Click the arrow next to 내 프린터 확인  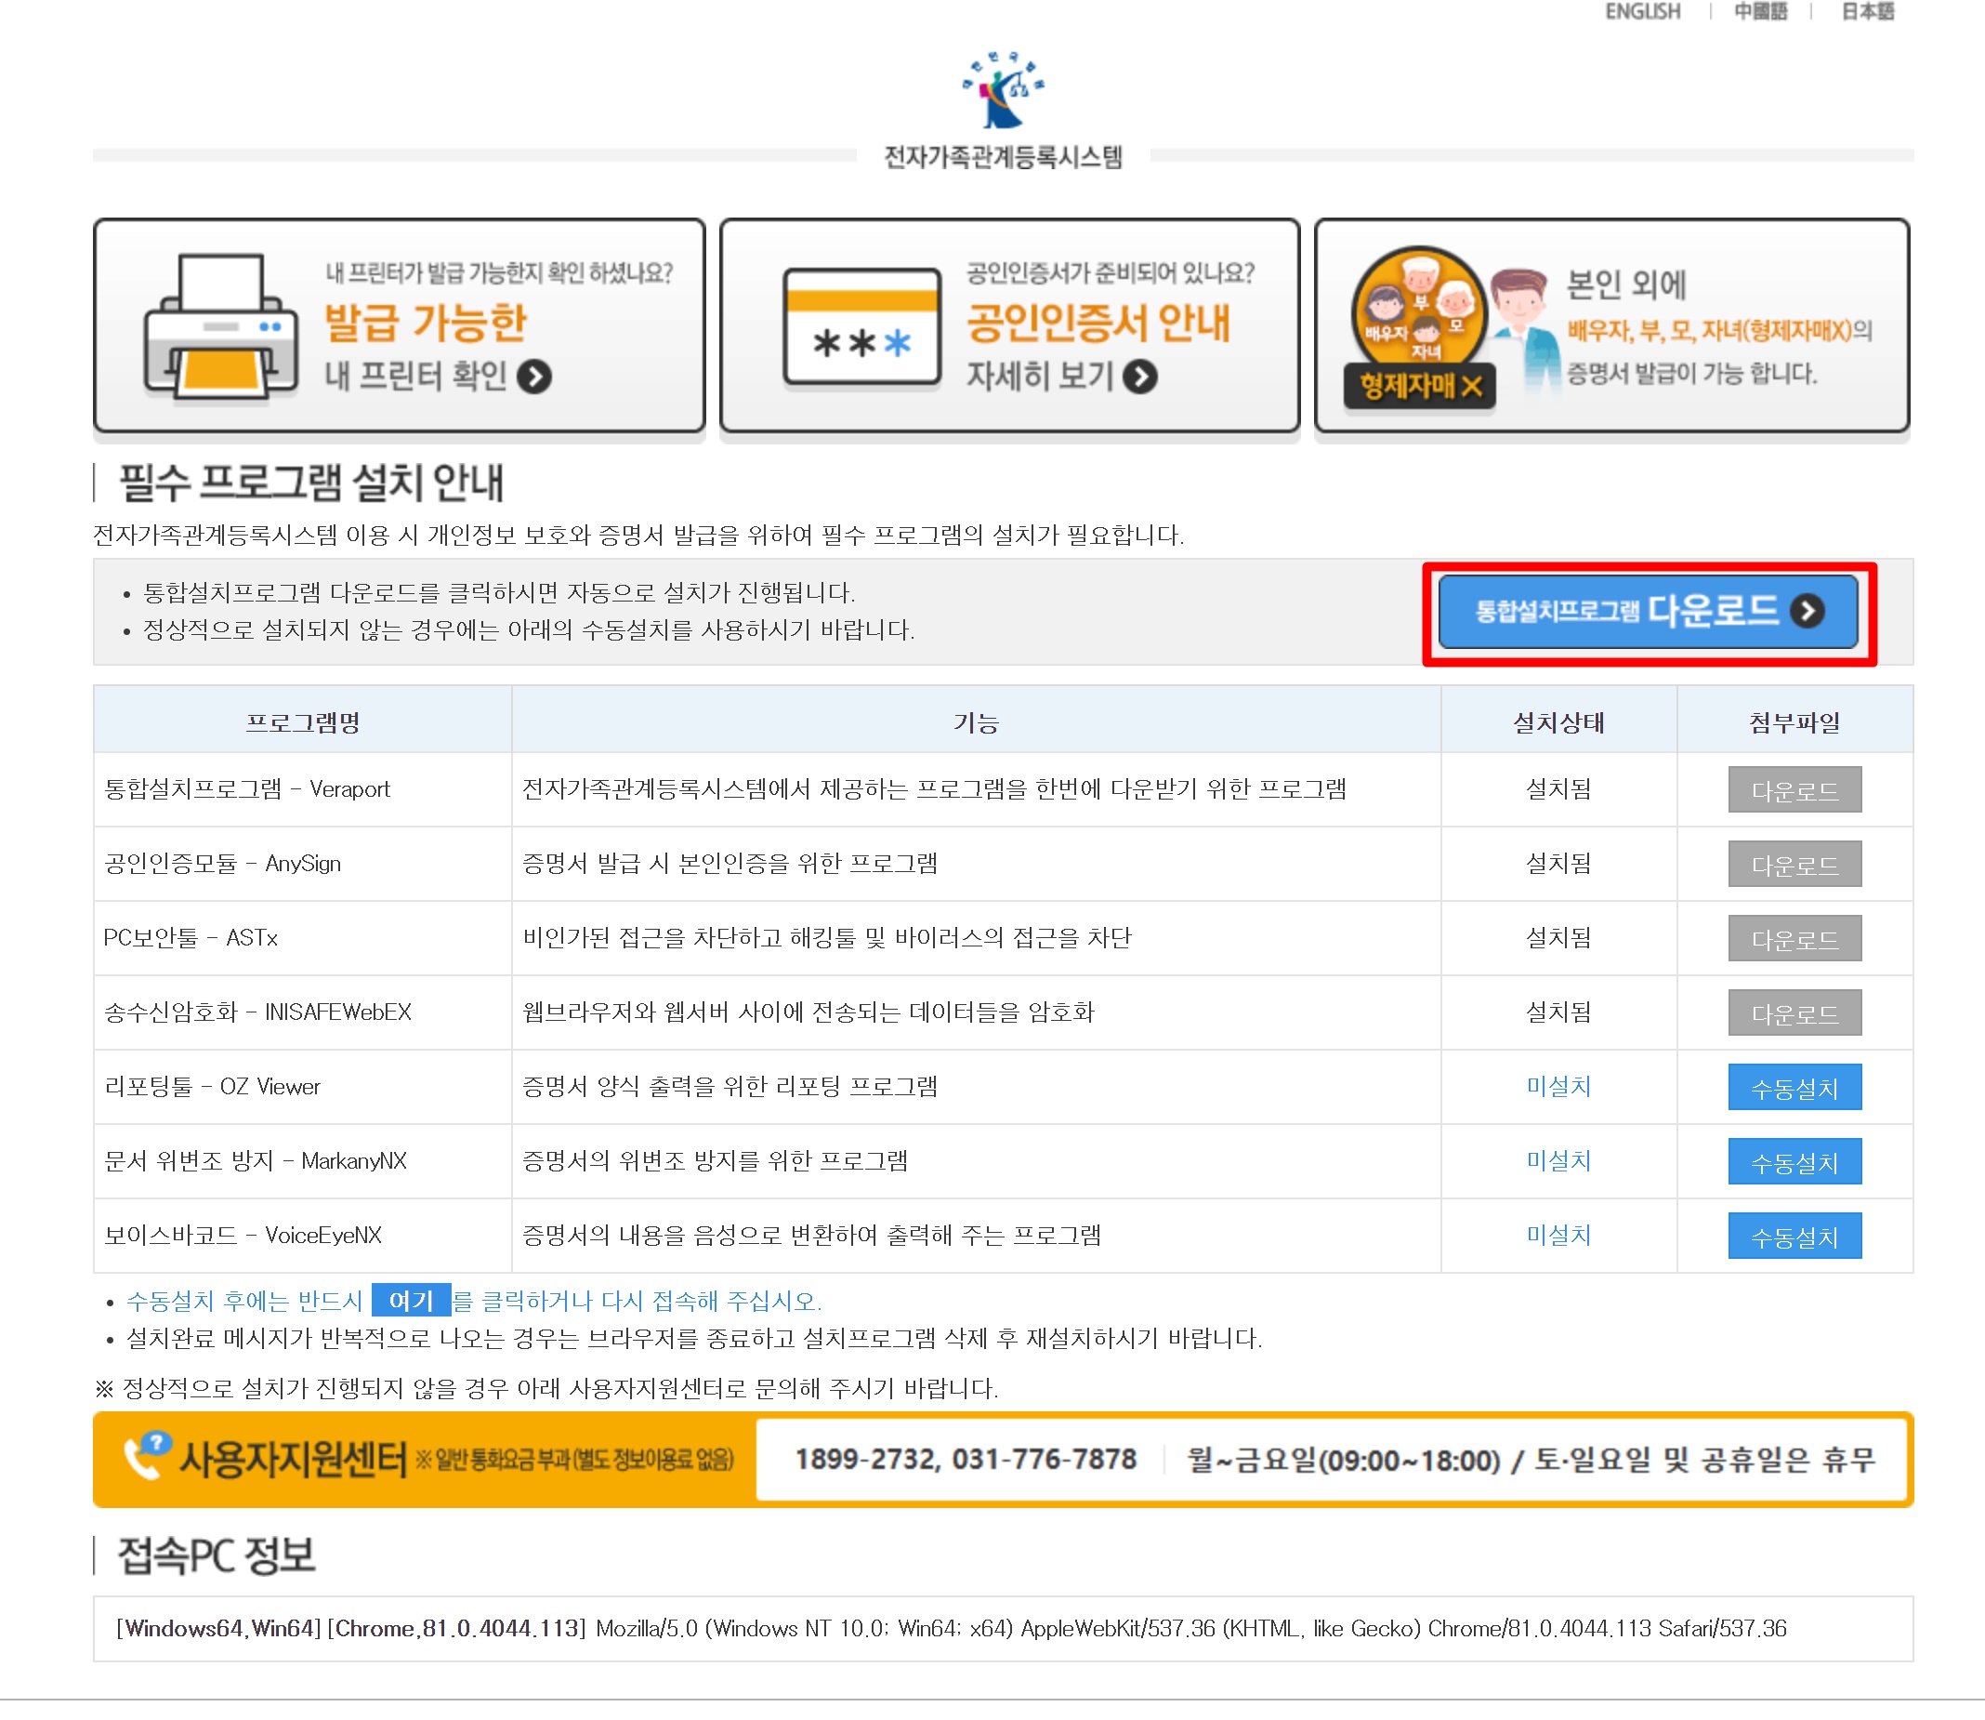534,377
